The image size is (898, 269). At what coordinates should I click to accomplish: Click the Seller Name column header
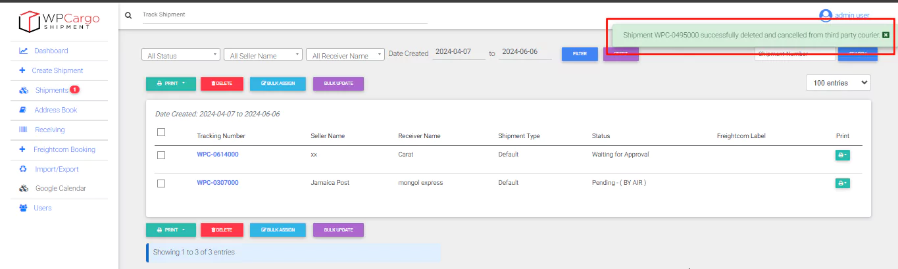(328, 136)
